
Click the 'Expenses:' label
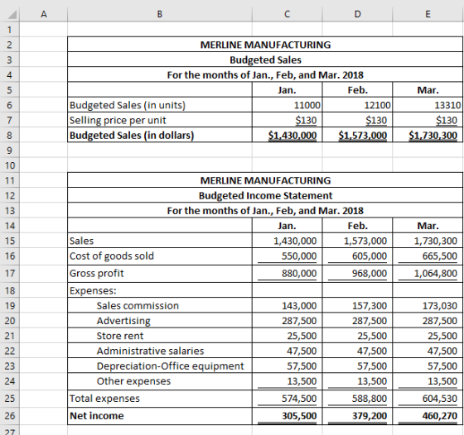point(93,290)
